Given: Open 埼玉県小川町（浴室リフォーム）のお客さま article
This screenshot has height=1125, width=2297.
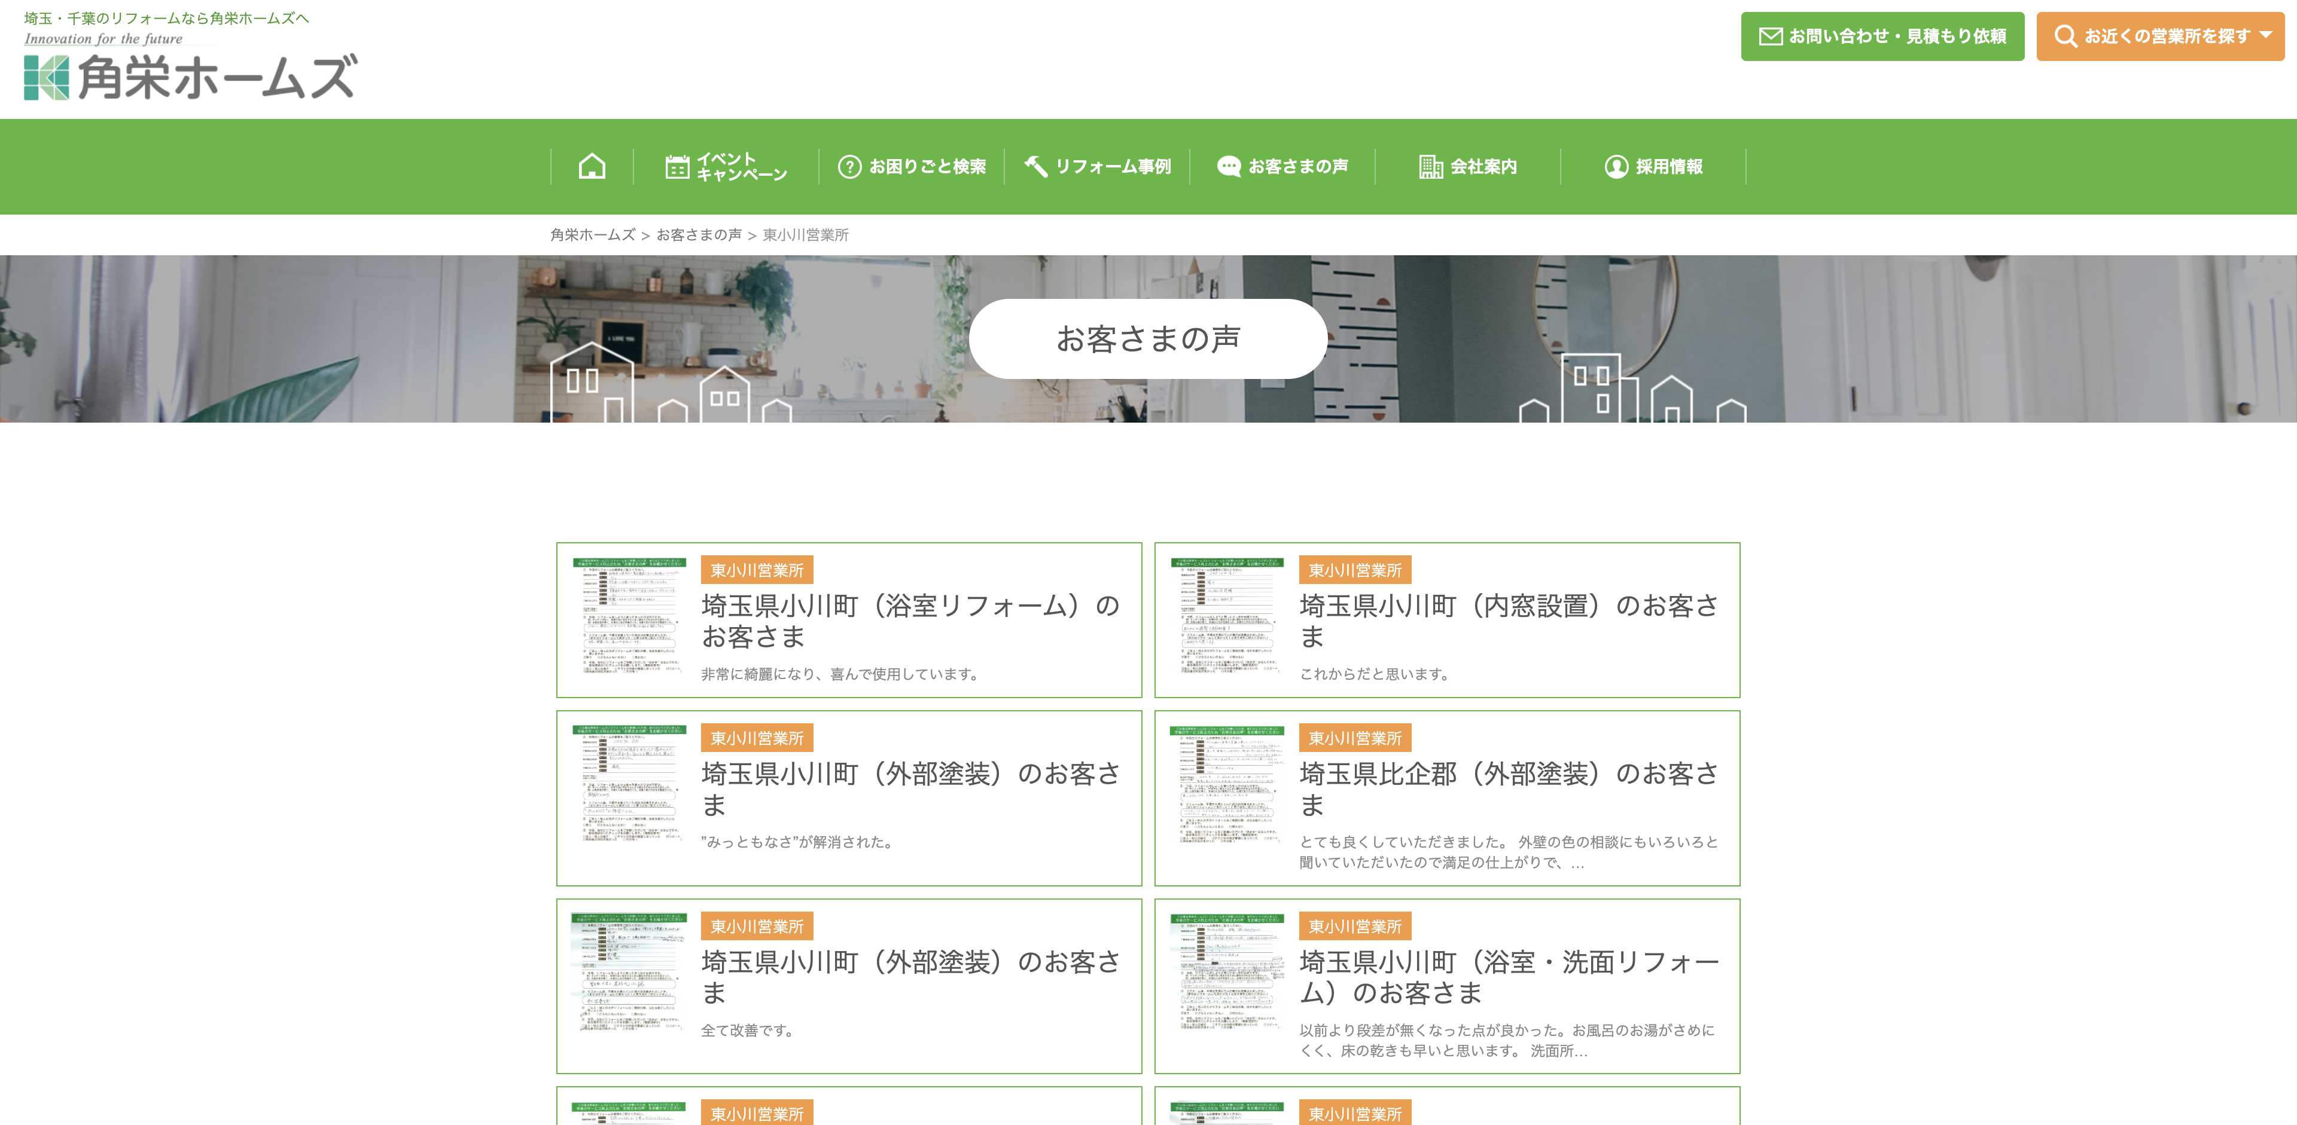Looking at the screenshot, I should click(x=910, y=621).
